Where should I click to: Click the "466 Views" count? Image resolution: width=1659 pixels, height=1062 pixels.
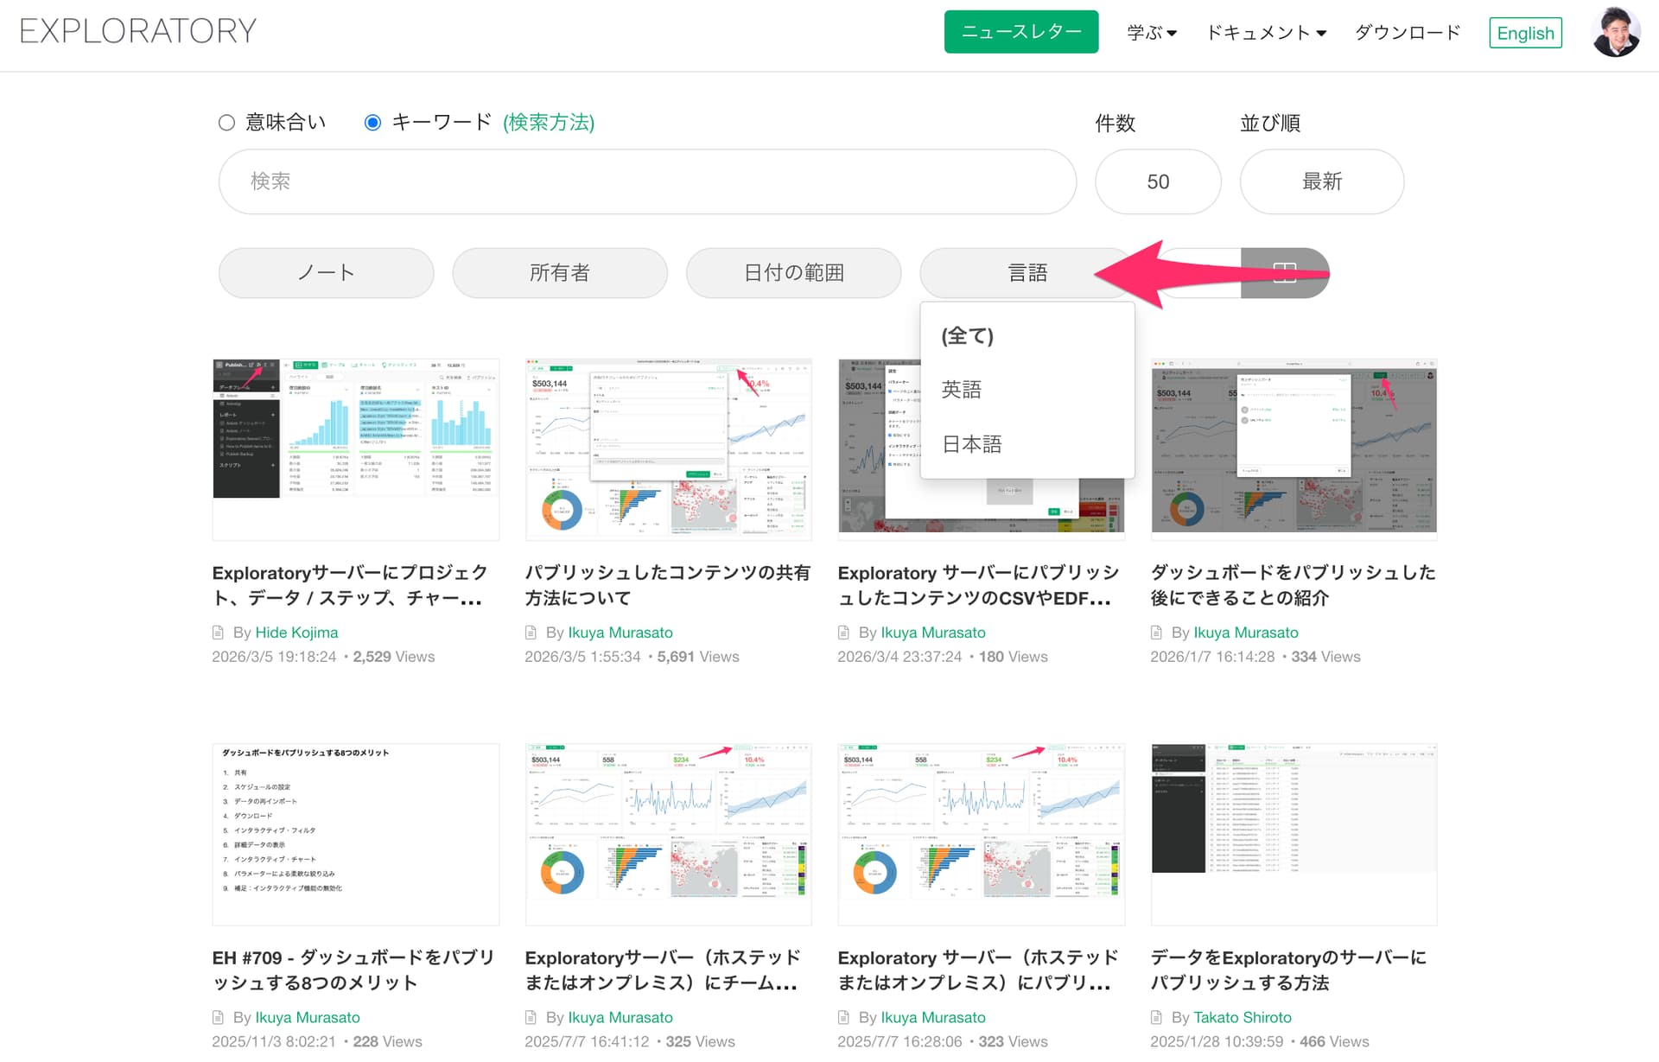click(1334, 1041)
